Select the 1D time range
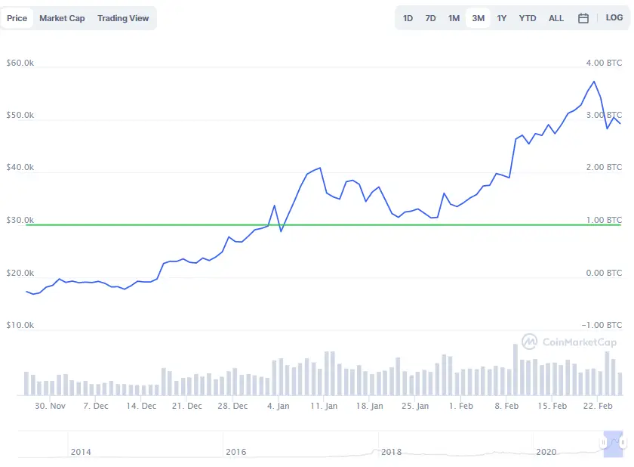This screenshot has width=634, height=467. [408, 18]
